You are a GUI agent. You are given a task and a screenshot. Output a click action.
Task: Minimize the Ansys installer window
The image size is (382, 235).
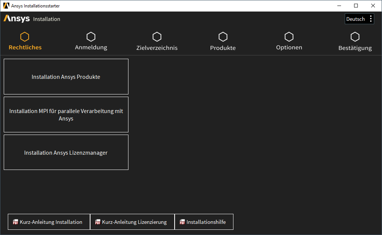tap(339, 6)
